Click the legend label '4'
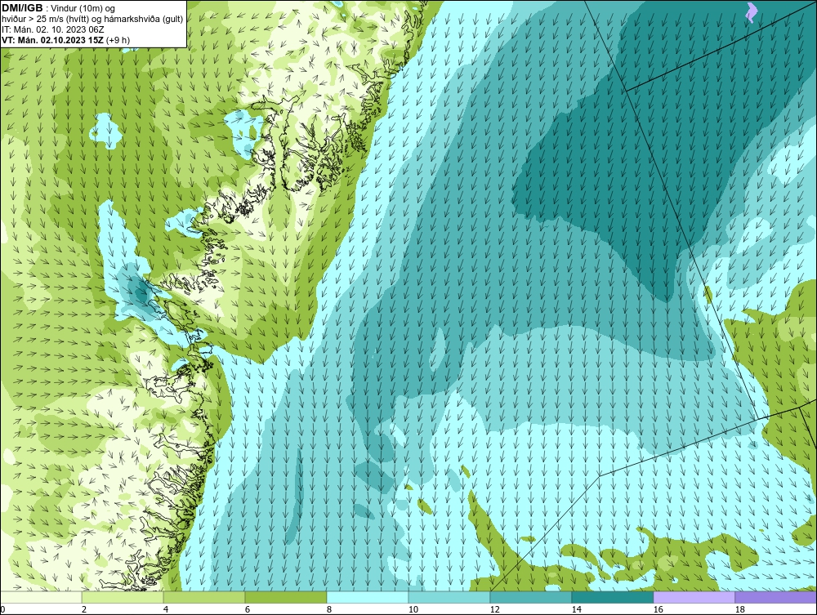This screenshot has height=615, width=817. (166, 609)
